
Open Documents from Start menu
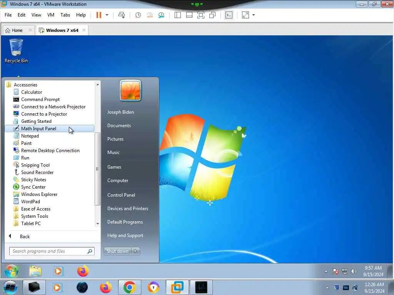coord(119,126)
